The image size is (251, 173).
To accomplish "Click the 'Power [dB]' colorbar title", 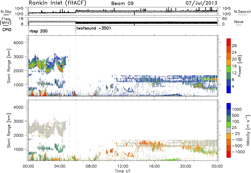I will [x=240, y=66].
